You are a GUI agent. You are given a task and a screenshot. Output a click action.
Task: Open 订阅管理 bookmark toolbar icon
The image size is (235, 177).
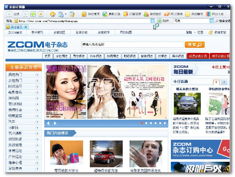(132, 14)
